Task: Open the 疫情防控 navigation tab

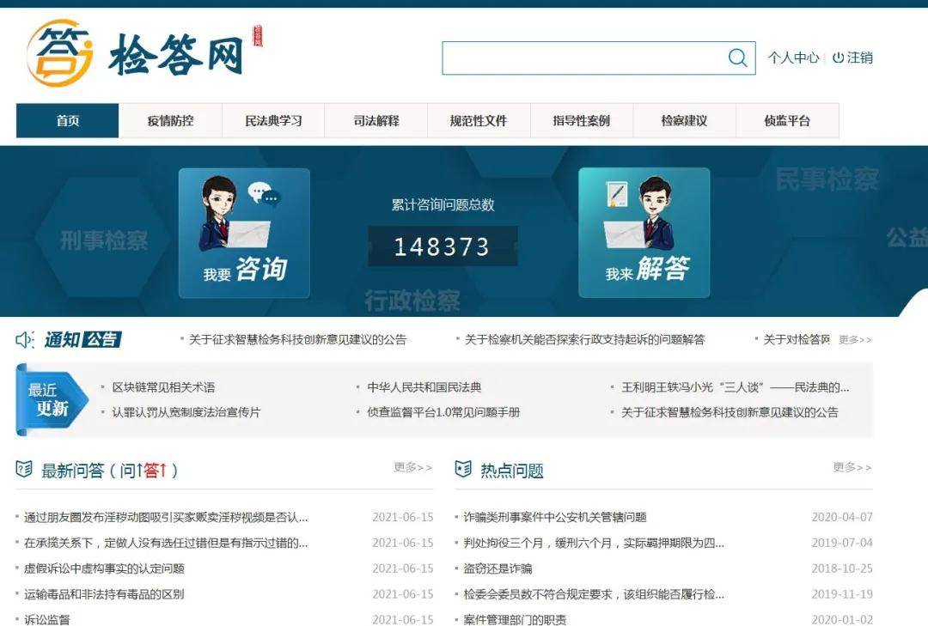Action: pos(170,121)
